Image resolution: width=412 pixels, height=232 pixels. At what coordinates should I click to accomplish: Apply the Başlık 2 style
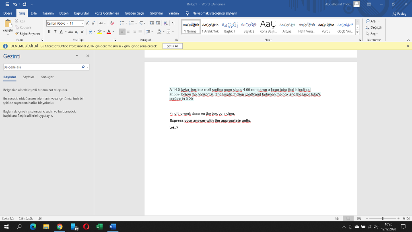(249, 27)
